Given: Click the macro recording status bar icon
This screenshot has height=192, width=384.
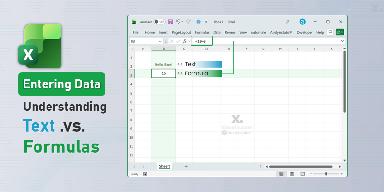Looking at the screenshot, I should point(145,174).
